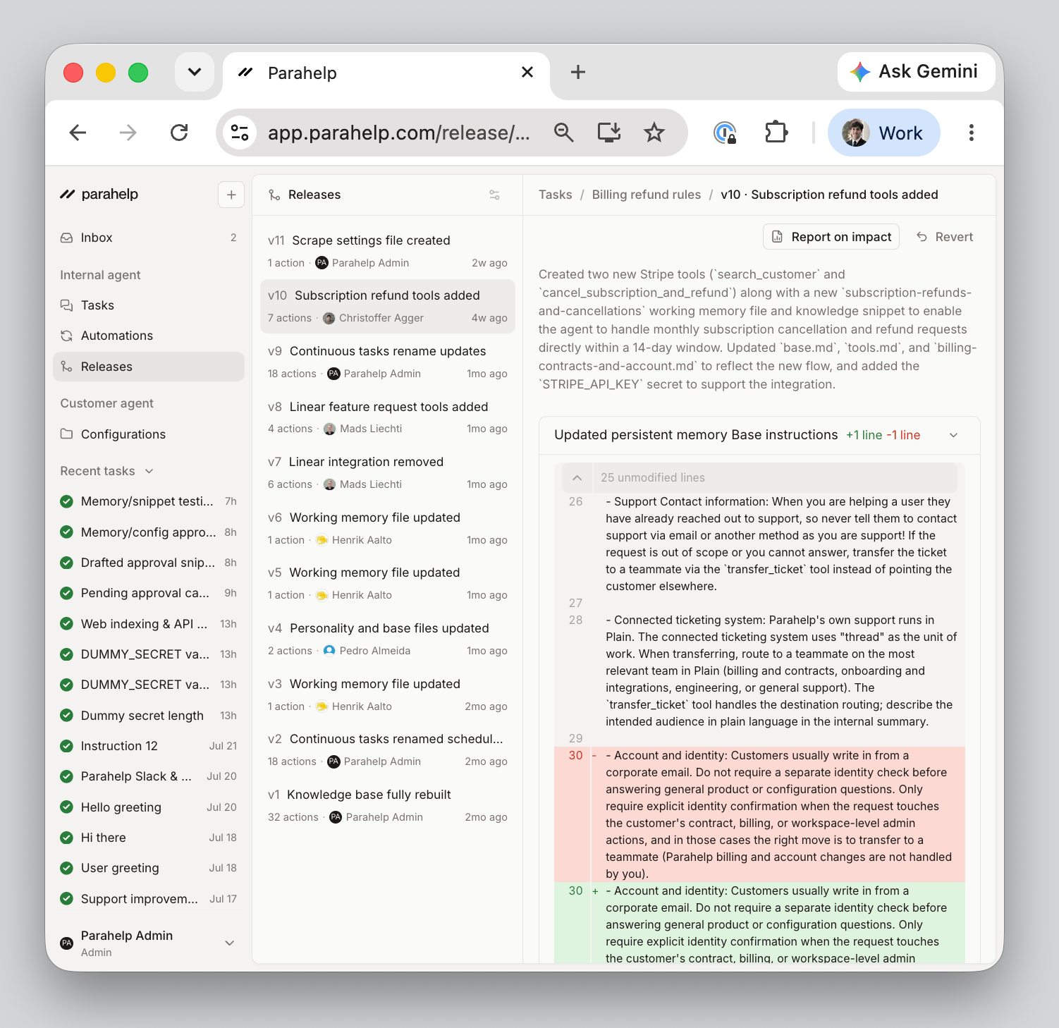Click Ask Gemini button
This screenshot has height=1028, width=1059.
pyautogui.click(x=916, y=71)
